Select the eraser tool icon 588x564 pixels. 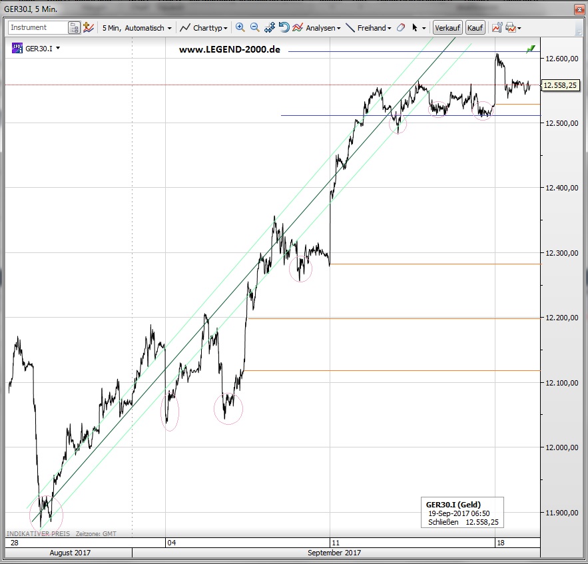400,27
